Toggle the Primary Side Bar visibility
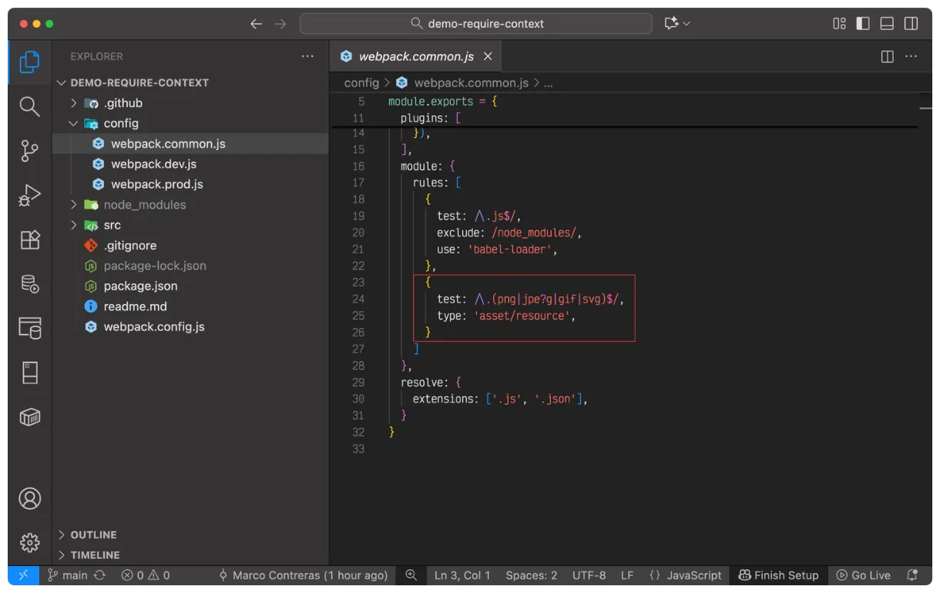The width and height of the screenshot is (940, 593). click(x=862, y=23)
